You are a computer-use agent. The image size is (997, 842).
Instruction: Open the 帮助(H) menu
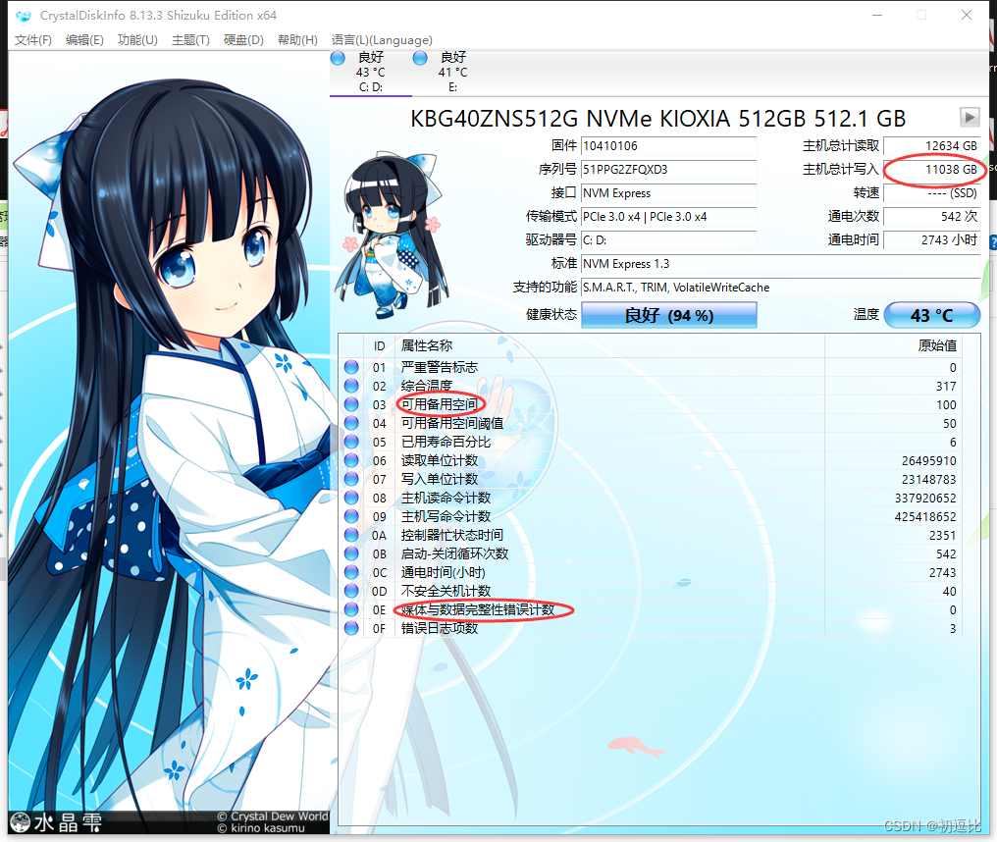click(x=297, y=40)
